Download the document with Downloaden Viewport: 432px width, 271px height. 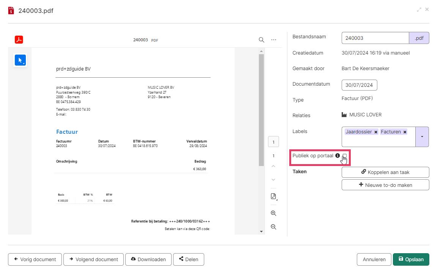pyautogui.click(x=148, y=260)
